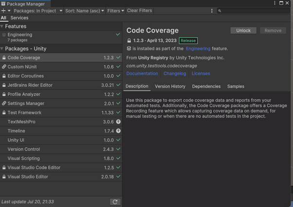Collapse the Packages - Unity section

tap(2, 49)
